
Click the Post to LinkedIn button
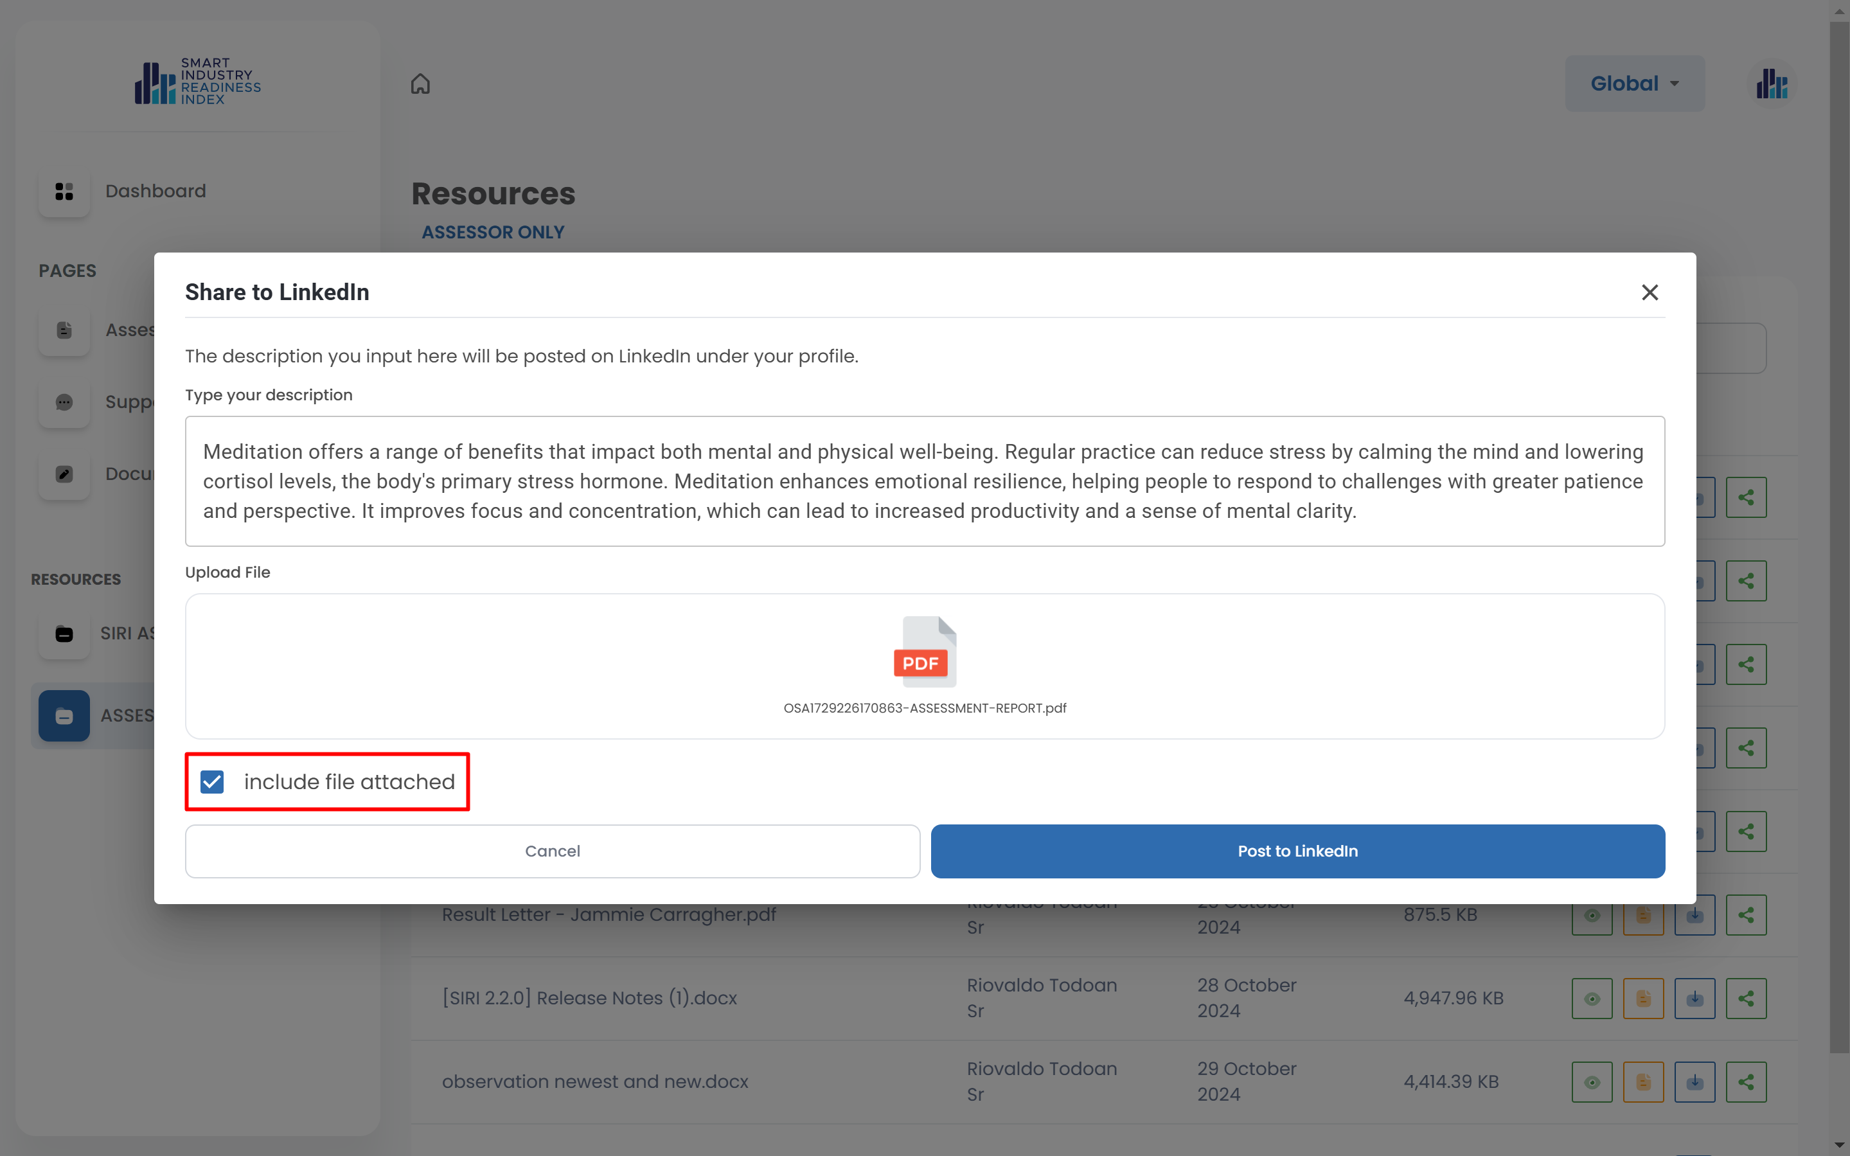pyautogui.click(x=1297, y=851)
